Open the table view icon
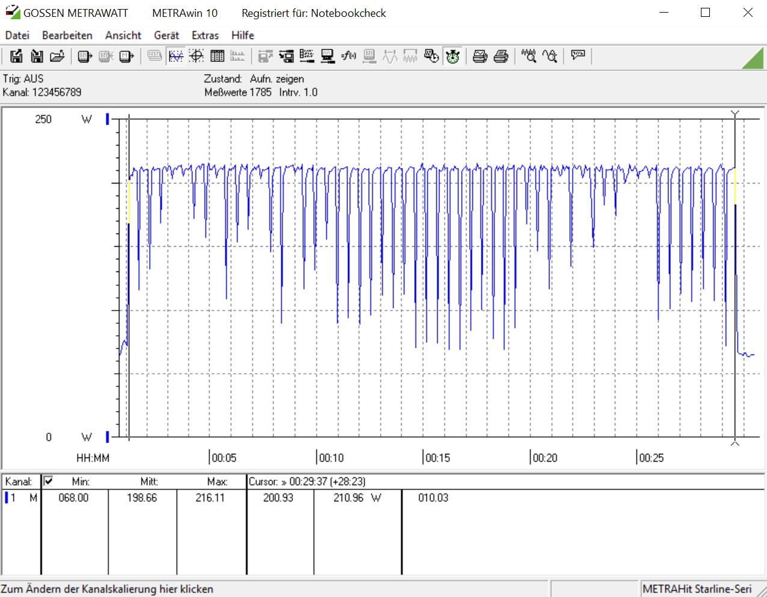Screen dimensions: 767x597 tap(217, 57)
